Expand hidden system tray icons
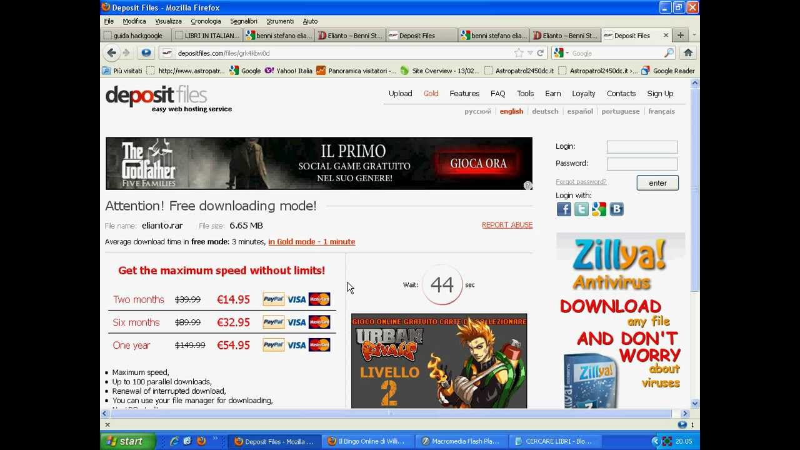This screenshot has width=800, height=450. (x=655, y=441)
